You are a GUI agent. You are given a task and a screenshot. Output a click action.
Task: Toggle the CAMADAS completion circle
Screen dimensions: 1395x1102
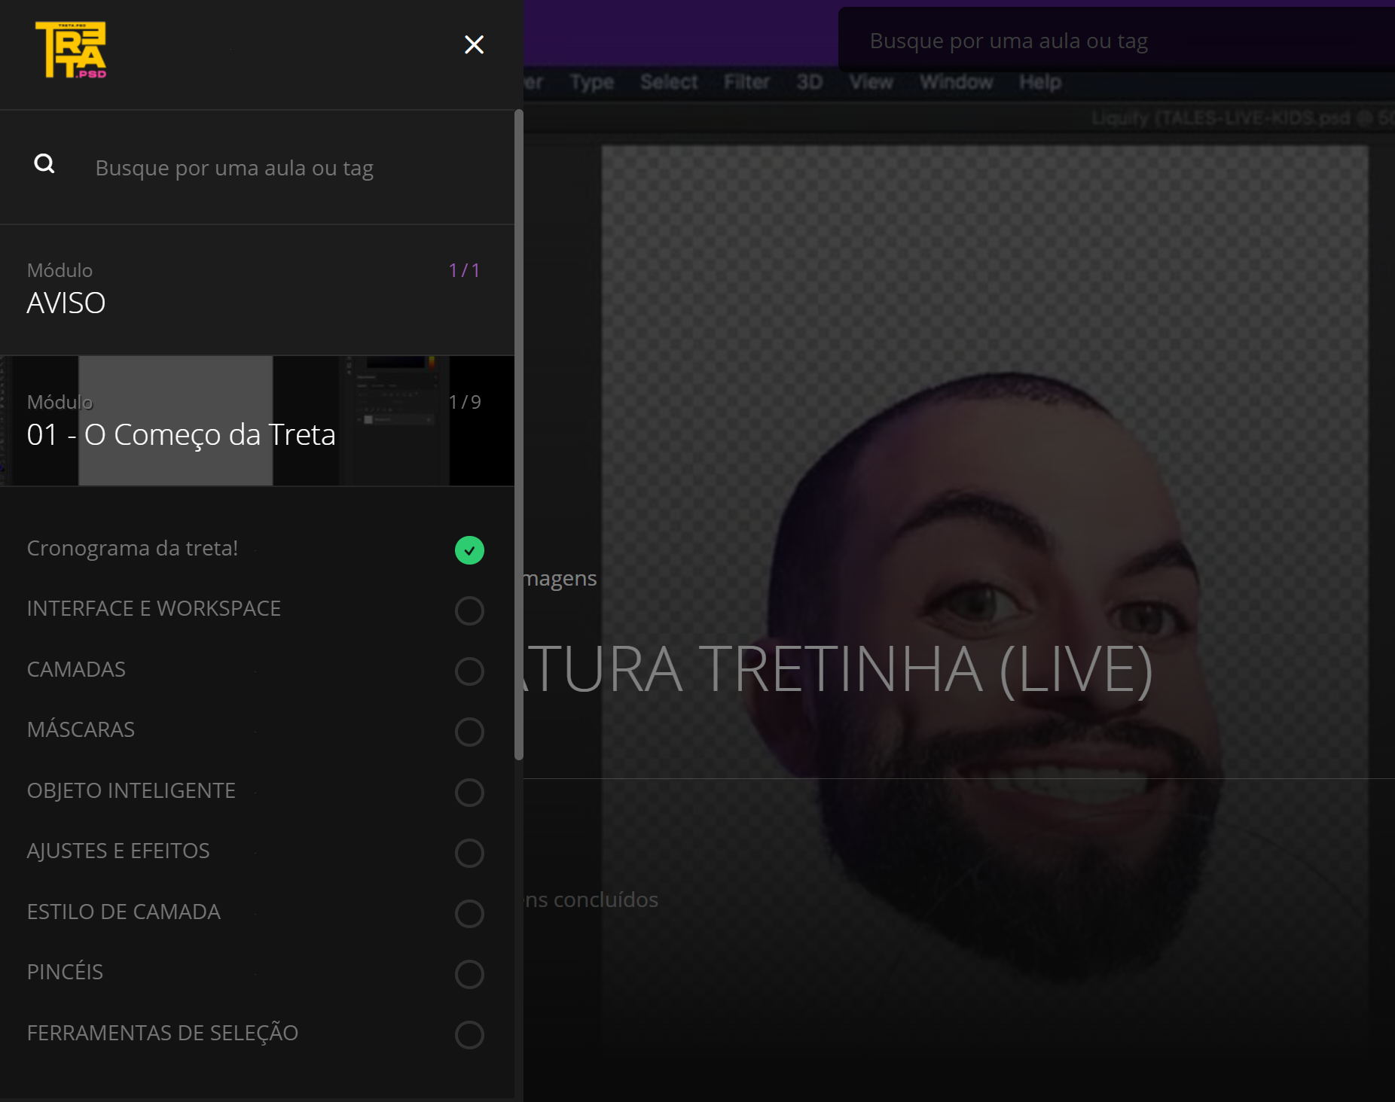469,671
